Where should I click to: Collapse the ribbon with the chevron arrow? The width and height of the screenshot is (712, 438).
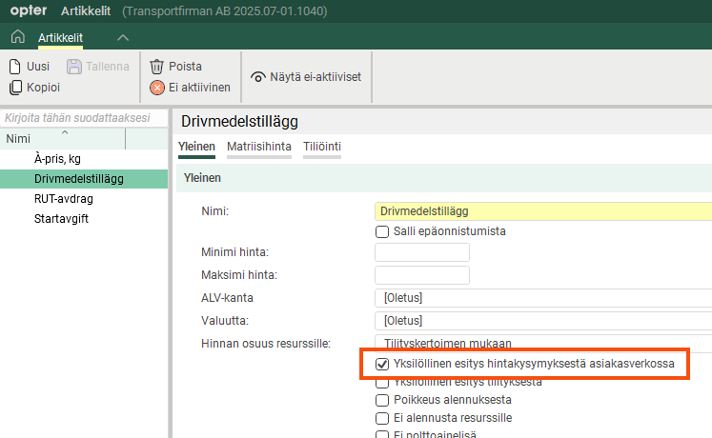click(122, 37)
